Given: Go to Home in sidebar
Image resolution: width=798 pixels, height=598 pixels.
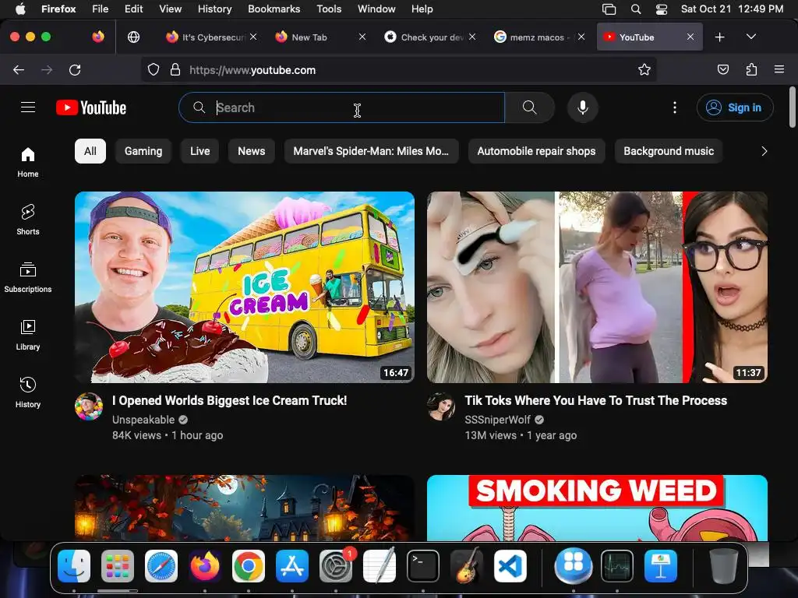Looking at the screenshot, I should point(28,162).
